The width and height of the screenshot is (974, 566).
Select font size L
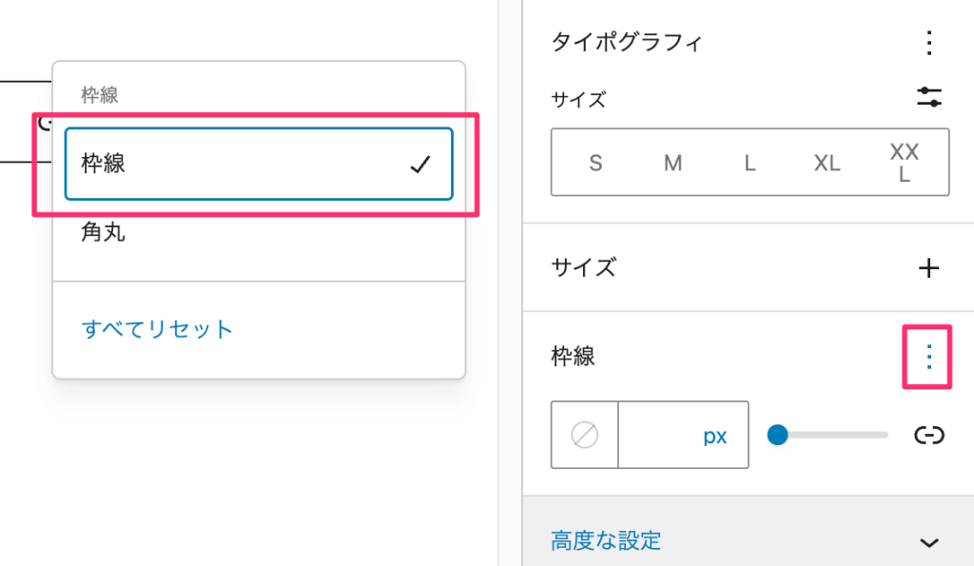point(750,163)
